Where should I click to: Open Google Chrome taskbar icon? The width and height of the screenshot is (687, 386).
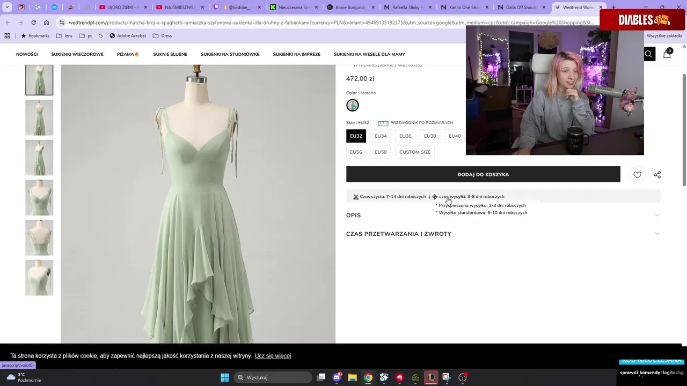coord(368,377)
